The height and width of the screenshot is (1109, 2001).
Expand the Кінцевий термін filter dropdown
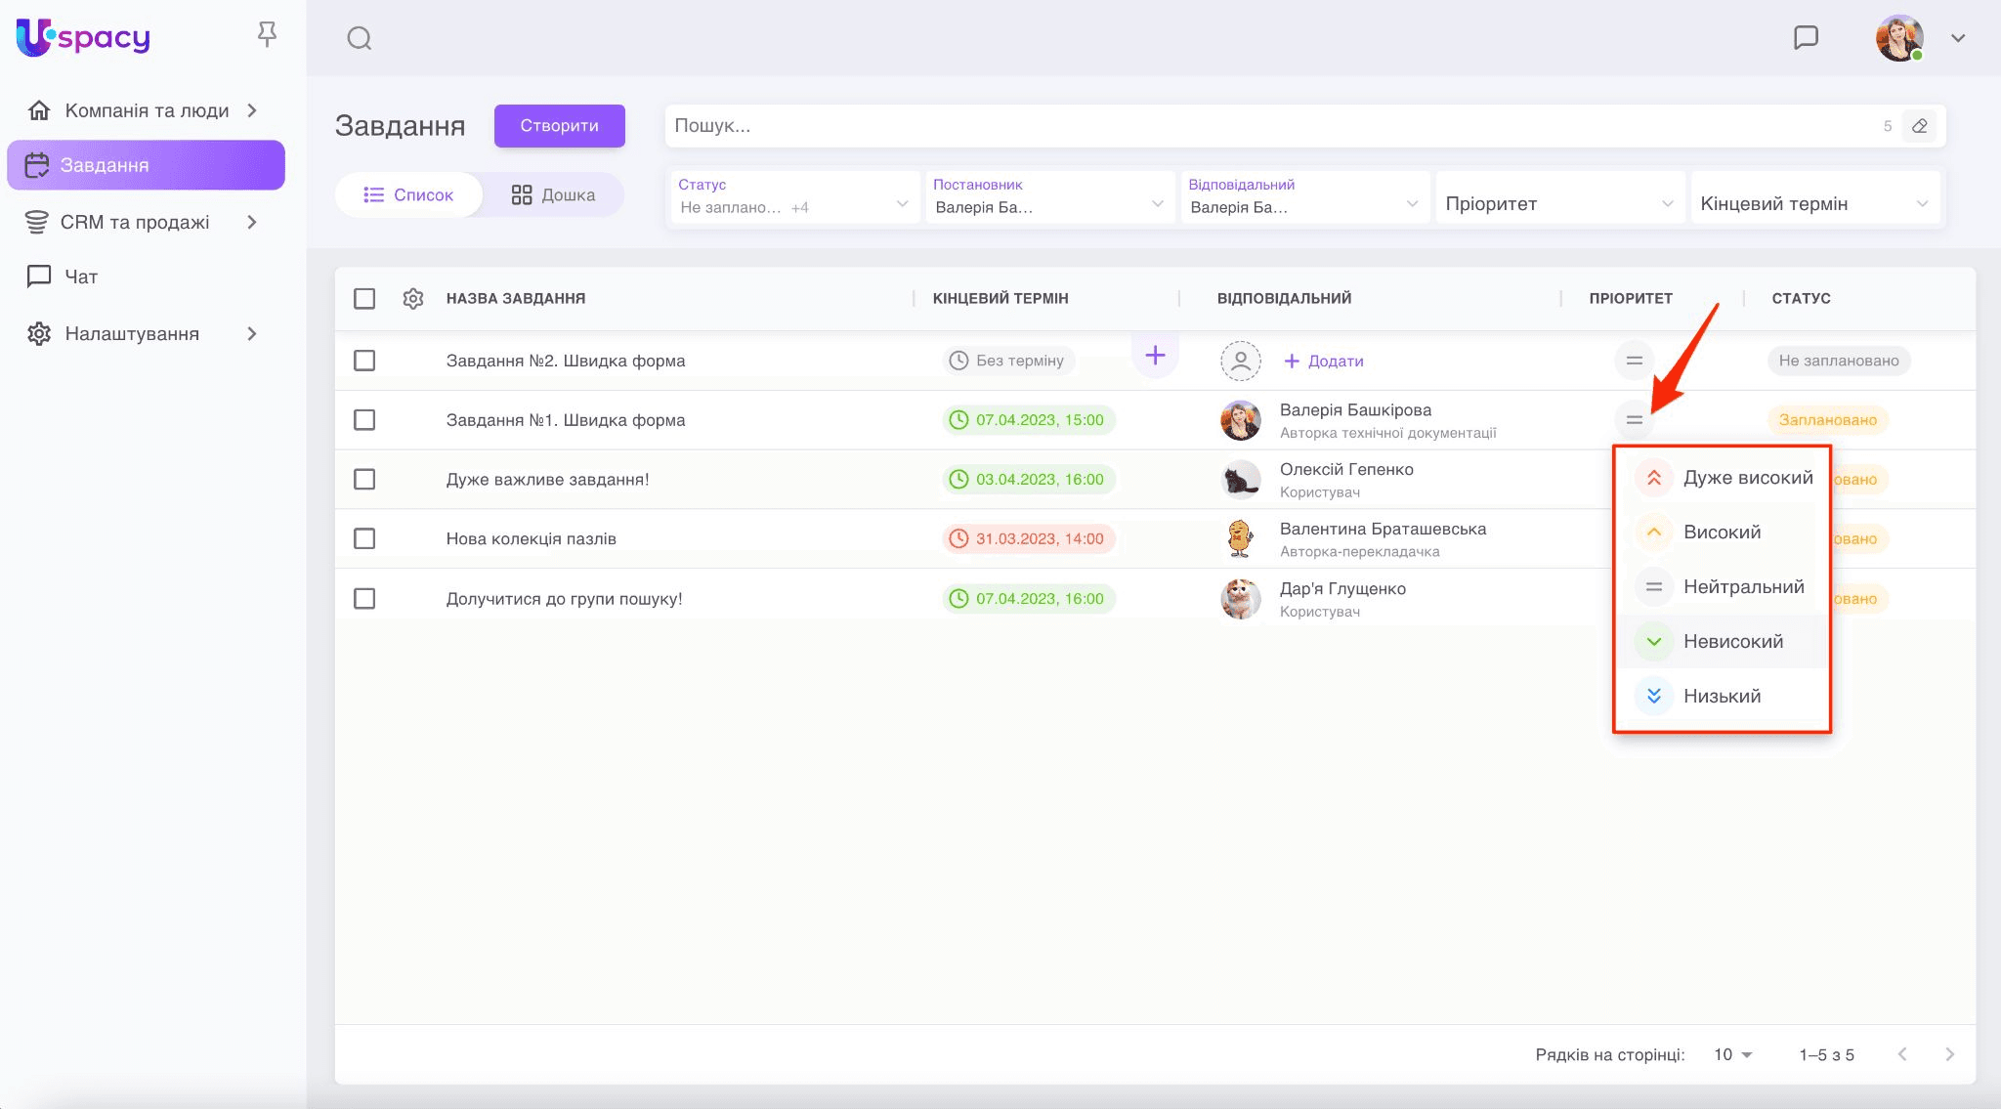point(1814,203)
